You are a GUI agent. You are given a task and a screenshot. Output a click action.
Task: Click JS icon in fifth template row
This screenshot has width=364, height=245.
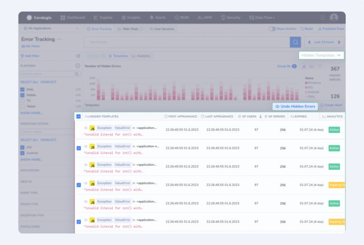93,202
